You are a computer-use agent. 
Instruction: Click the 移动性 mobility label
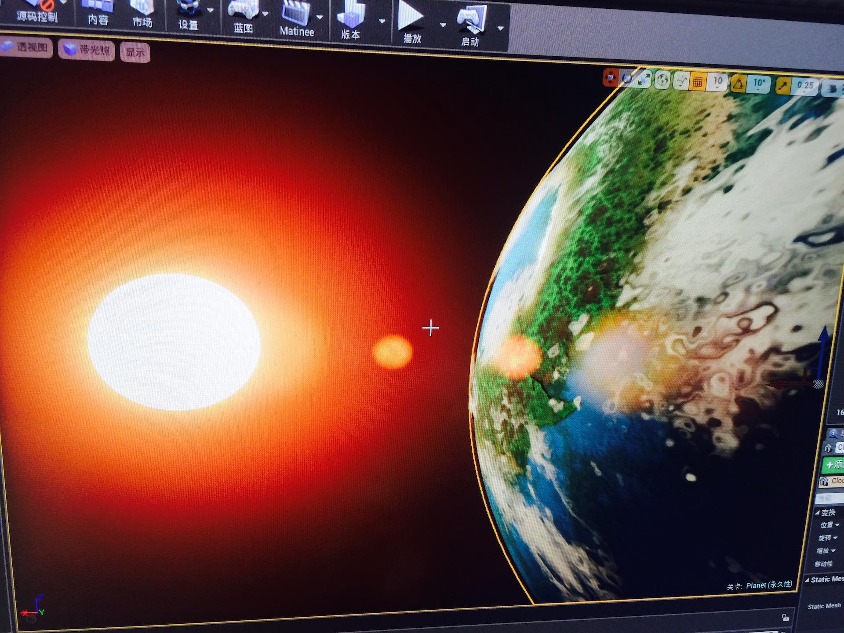tap(823, 564)
